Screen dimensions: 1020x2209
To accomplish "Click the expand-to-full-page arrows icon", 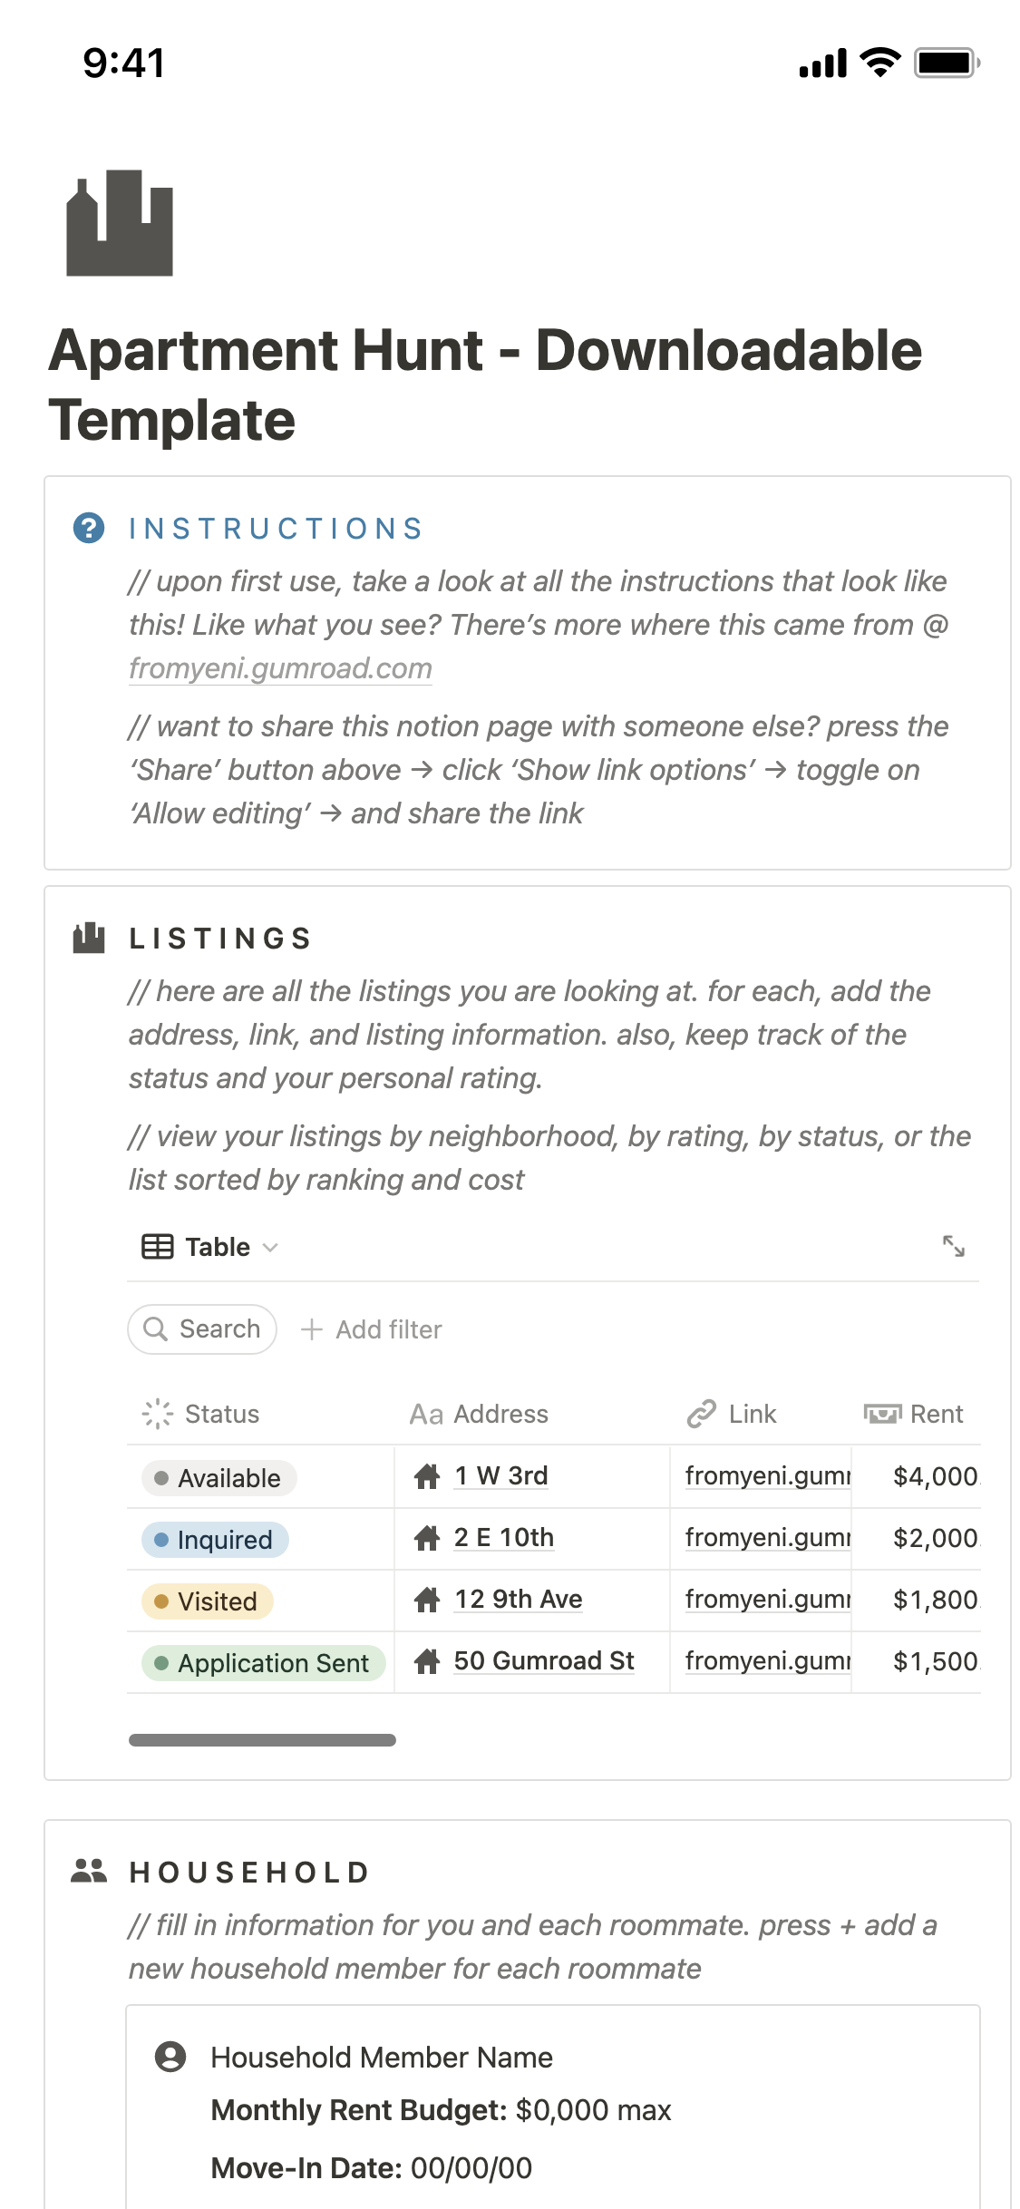I will [x=953, y=1246].
